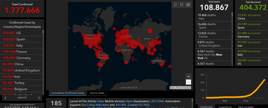Switch chart to the Logarithmic tab
This screenshot has width=268, height=108.
point(225,106)
